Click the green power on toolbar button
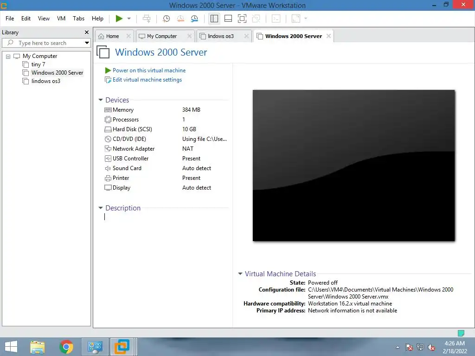This screenshot has width=475, height=356. (119, 19)
